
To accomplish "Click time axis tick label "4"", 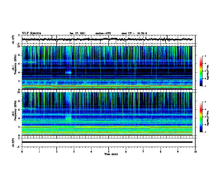I will 91,152.
